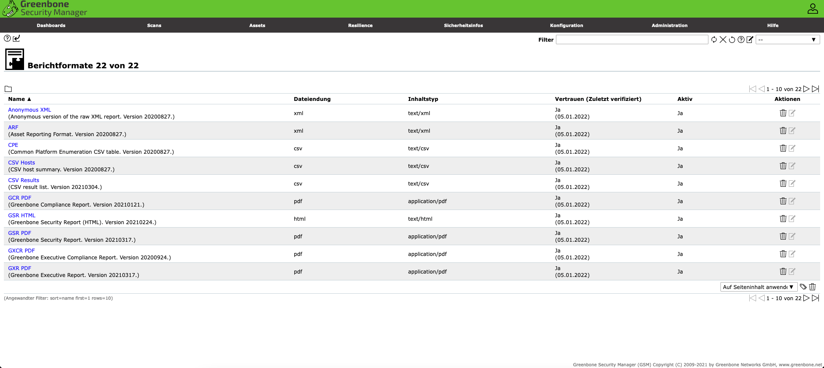Viewport: 824px width, 368px height.
Task: Open the Sicherheitsinfos menu
Action: [464, 25]
